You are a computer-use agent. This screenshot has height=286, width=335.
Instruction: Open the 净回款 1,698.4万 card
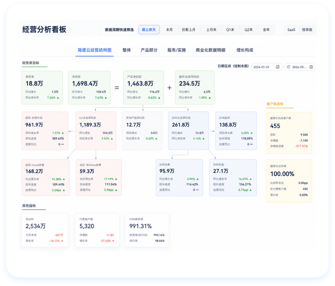pos(89,88)
